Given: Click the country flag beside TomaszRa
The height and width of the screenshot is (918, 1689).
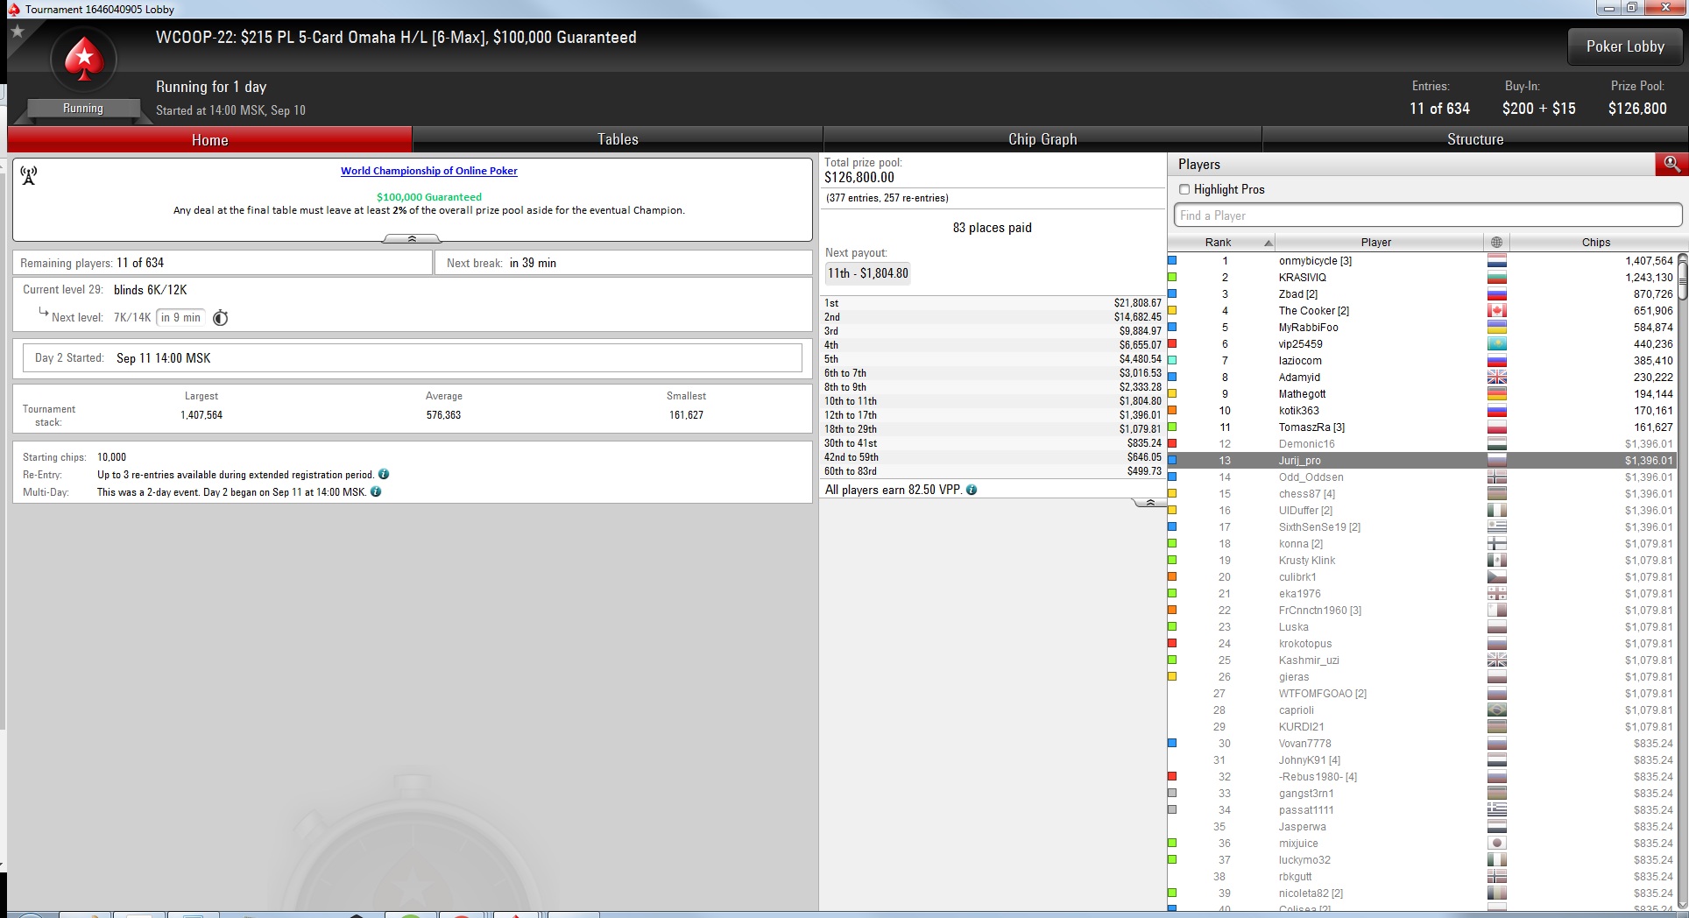Looking at the screenshot, I should click(1497, 427).
